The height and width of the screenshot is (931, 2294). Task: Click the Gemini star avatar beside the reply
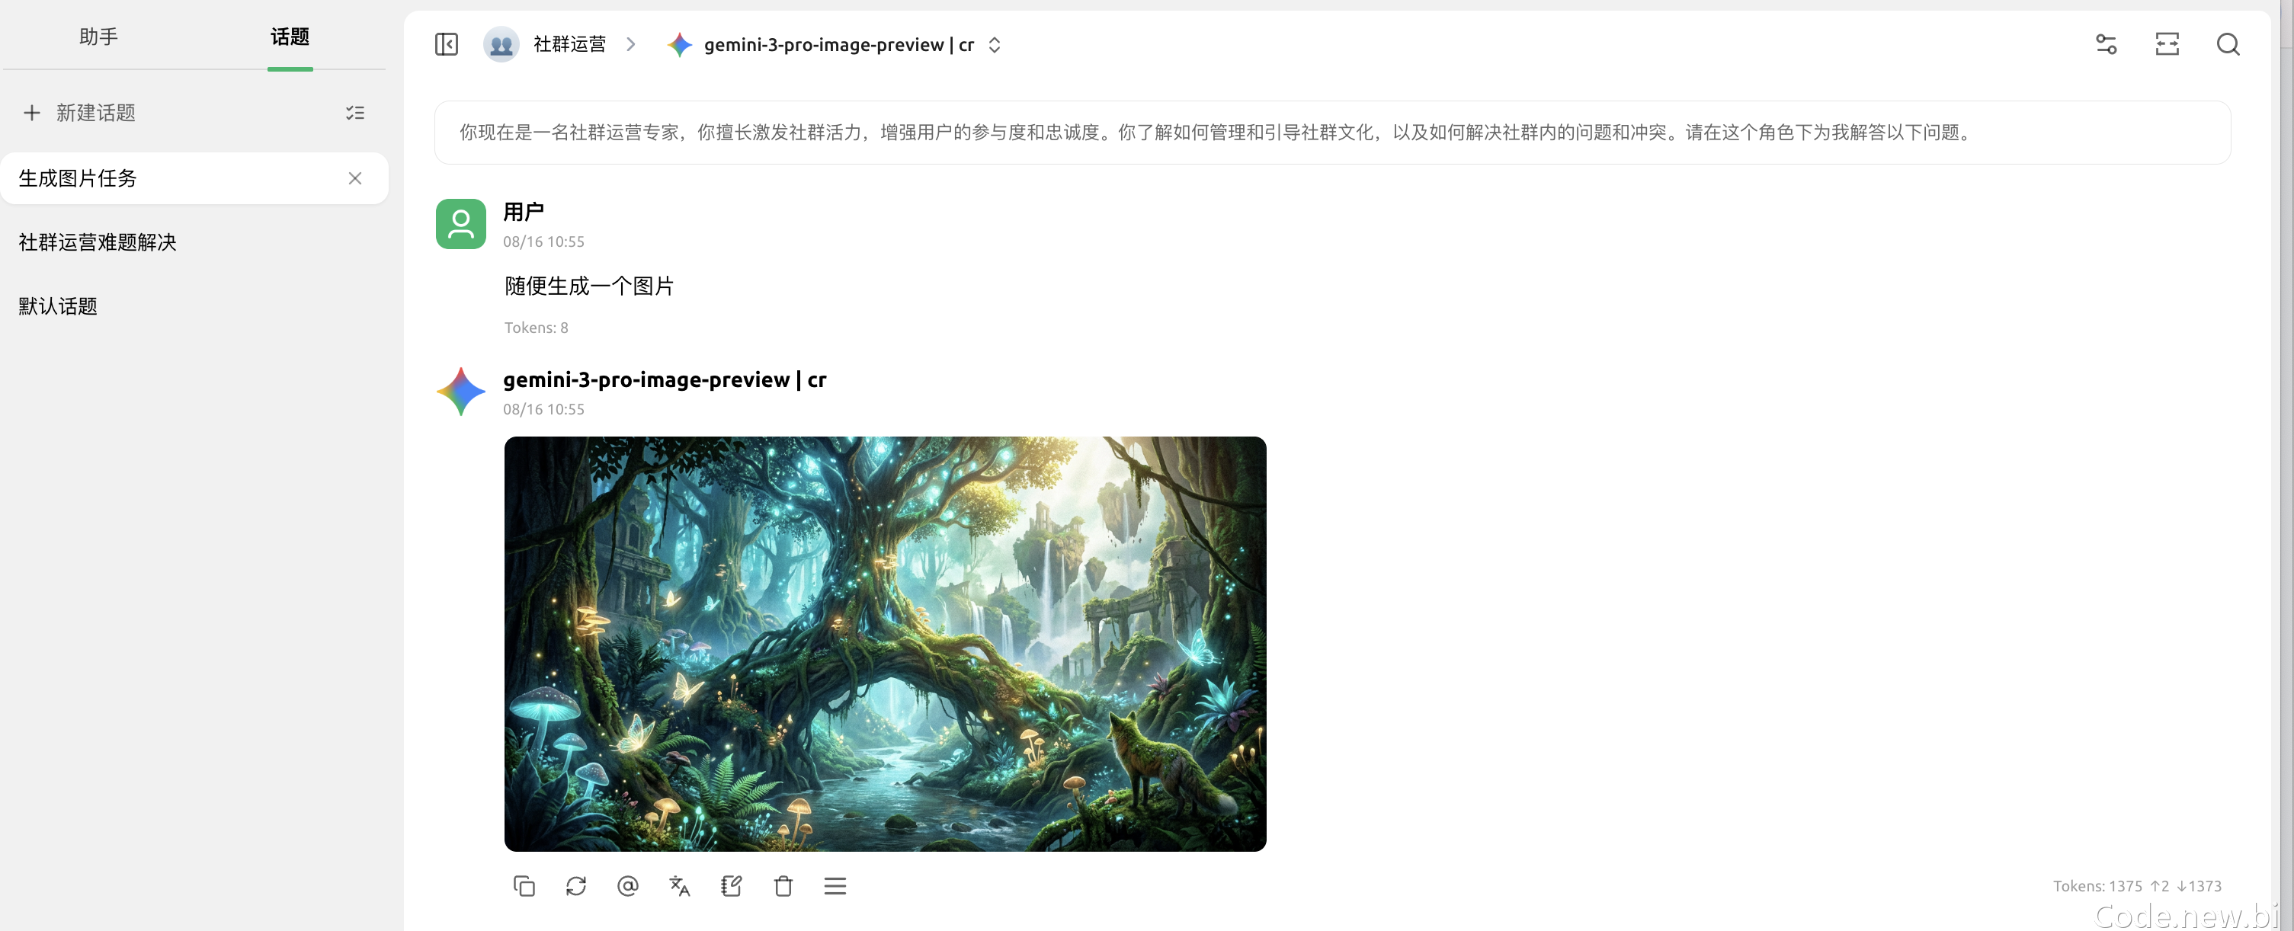[x=460, y=392]
